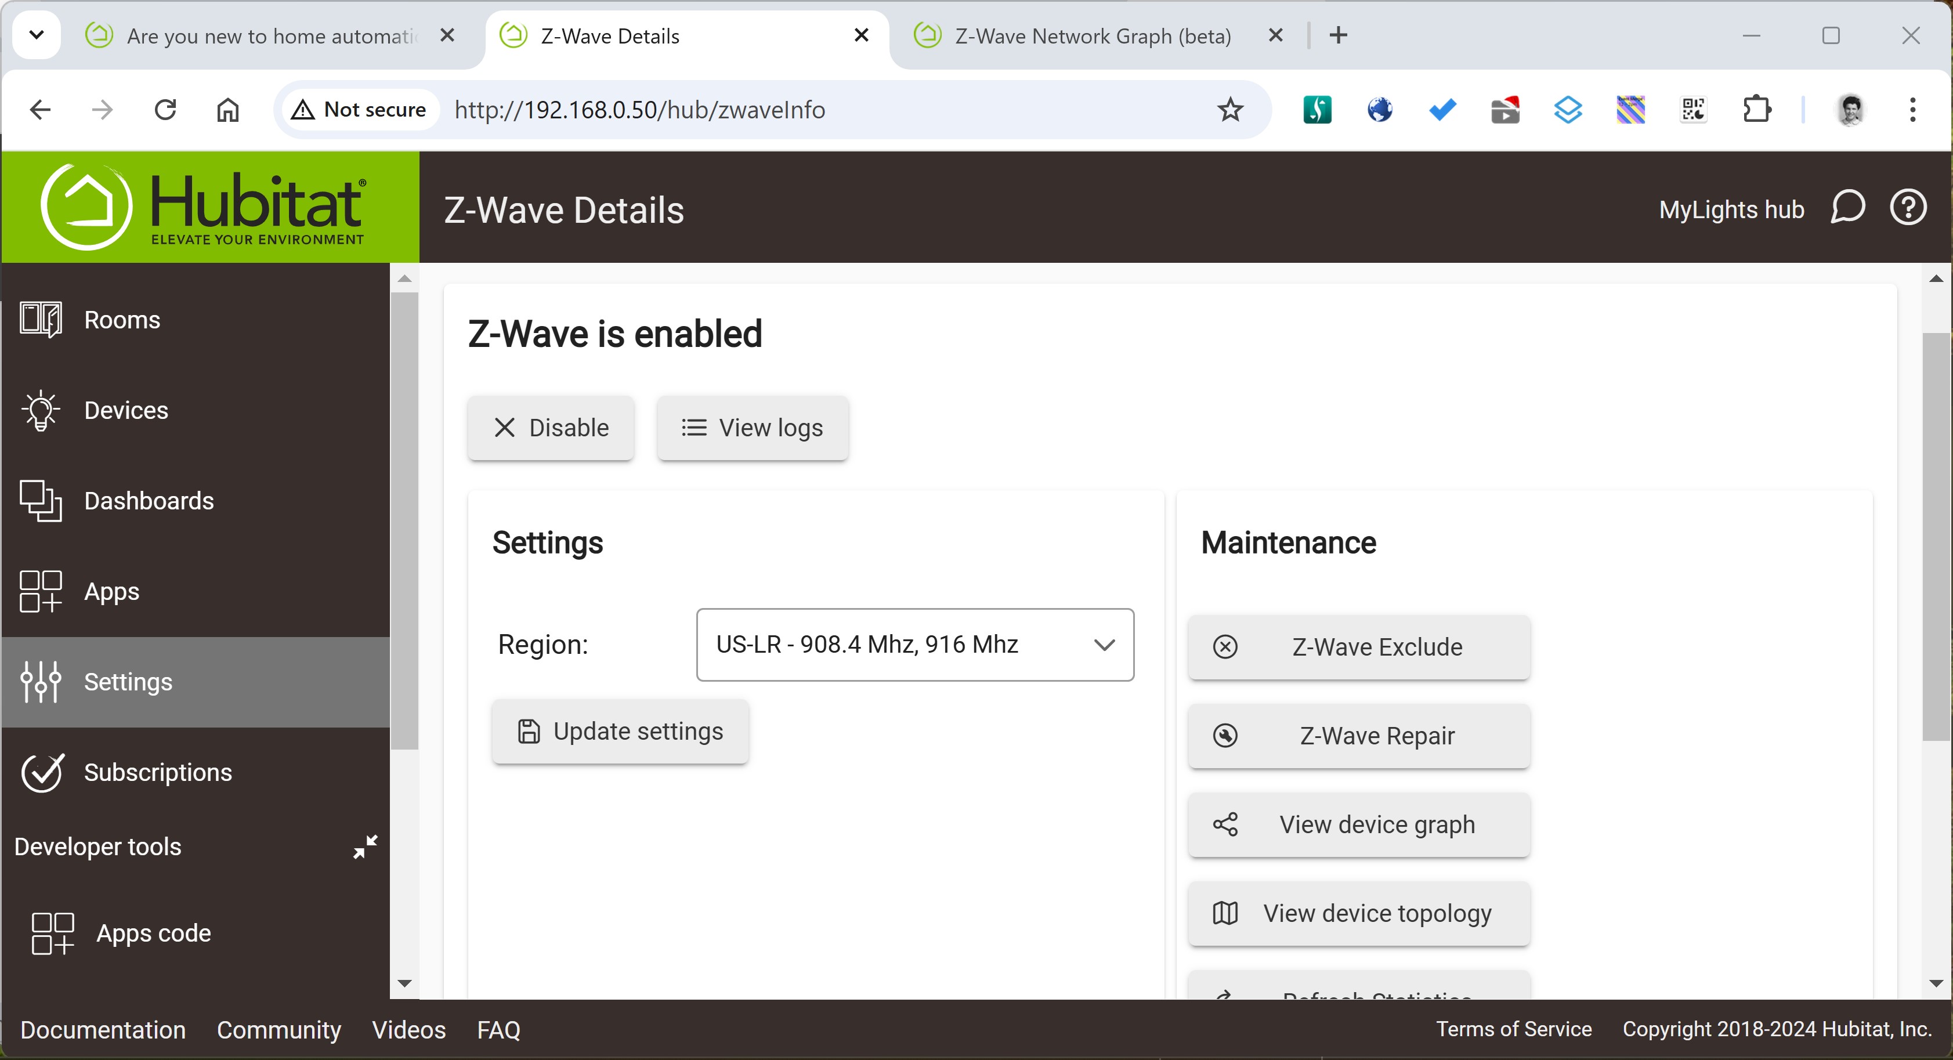Image resolution: width=1953 pixels, height=1060 pixels.
Task: Open View device graph
Action: [x=1359, y=825]
